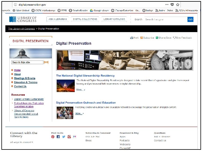Open RSS & E-Mail footer link

pos(93,137)
